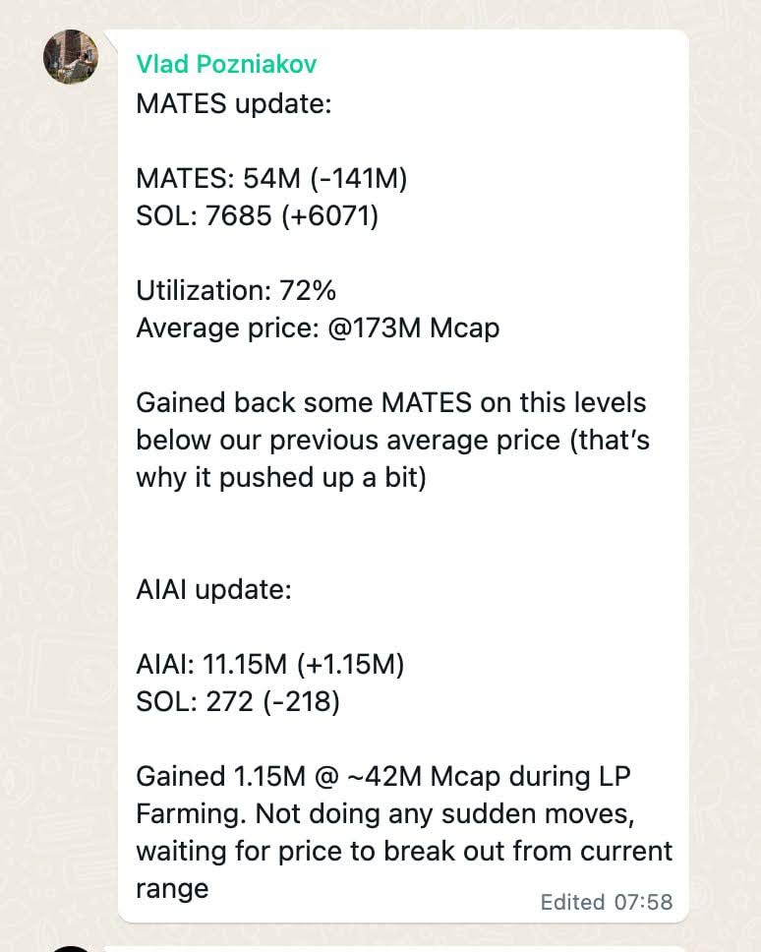Screen dimensions: 761x952
Task: Click the "AIAI: 11.15M (+1.15M)" line
Action: point(270,665)
